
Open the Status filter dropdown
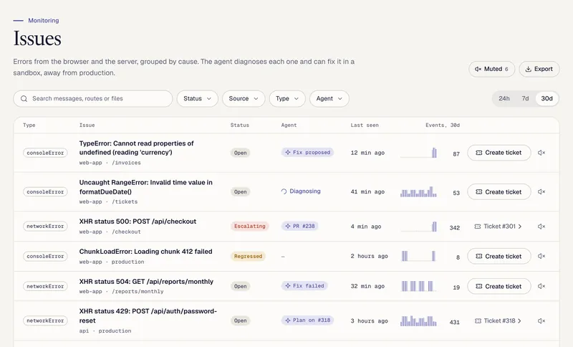click(x=198, y=99)
